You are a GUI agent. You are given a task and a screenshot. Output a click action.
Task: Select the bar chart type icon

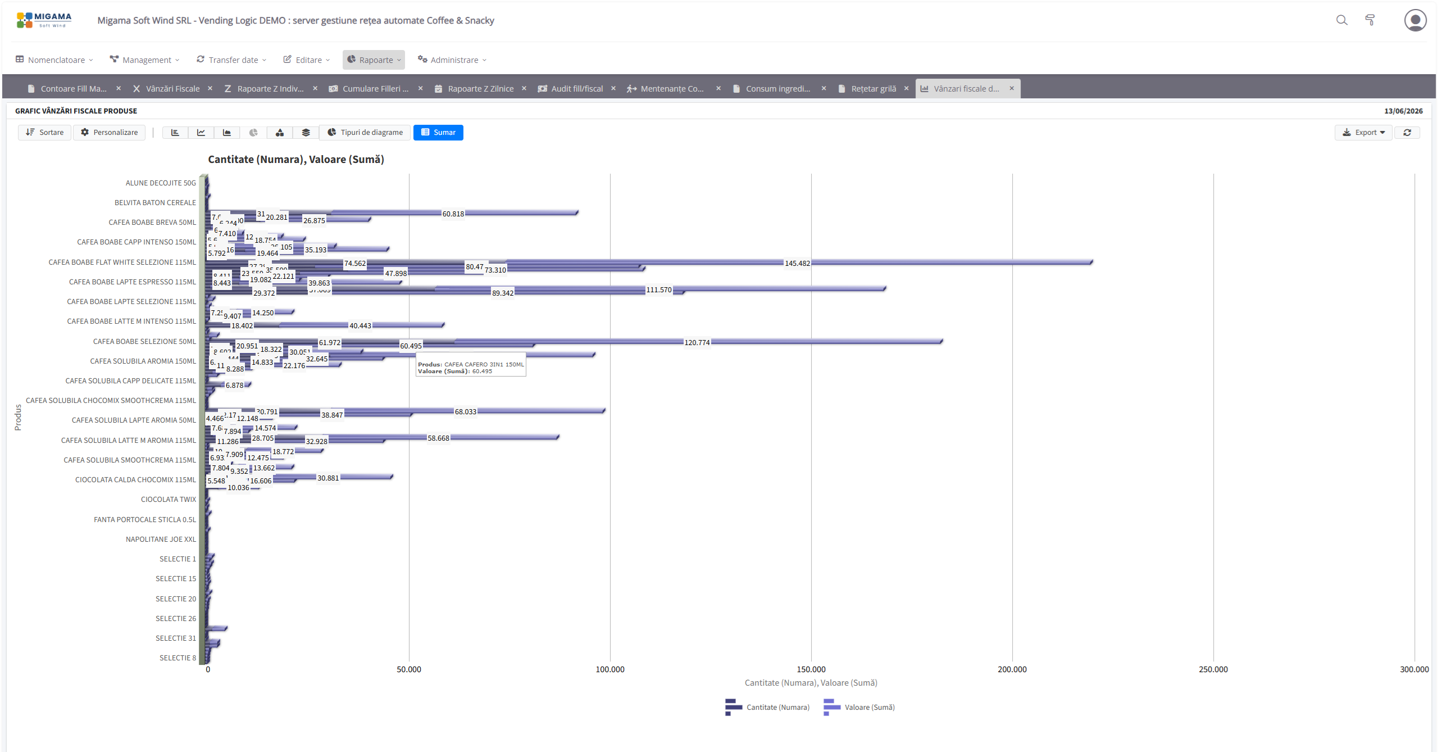175,133
